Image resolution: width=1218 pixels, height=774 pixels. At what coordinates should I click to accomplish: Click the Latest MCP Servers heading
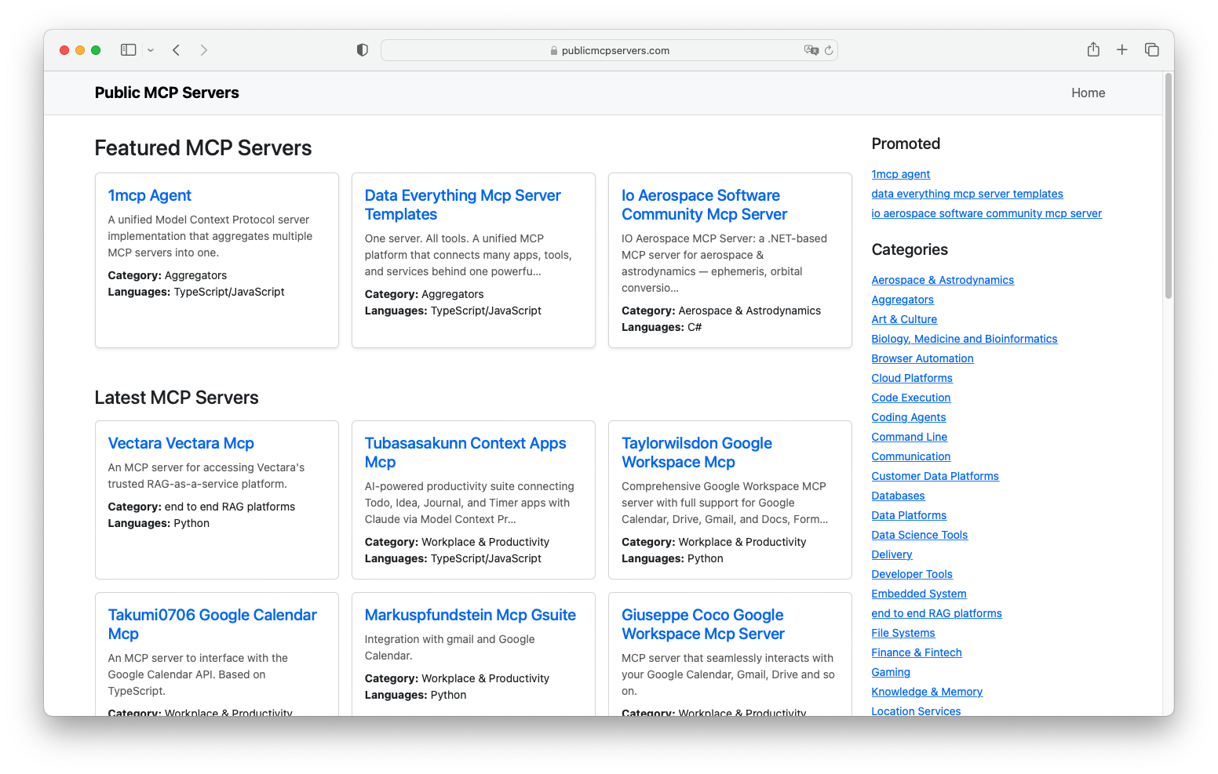177,398
